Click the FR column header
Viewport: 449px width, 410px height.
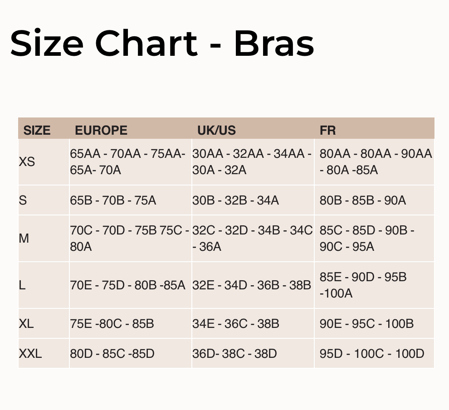327,131
